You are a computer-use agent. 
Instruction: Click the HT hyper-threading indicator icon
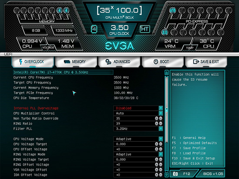[145, 29]
